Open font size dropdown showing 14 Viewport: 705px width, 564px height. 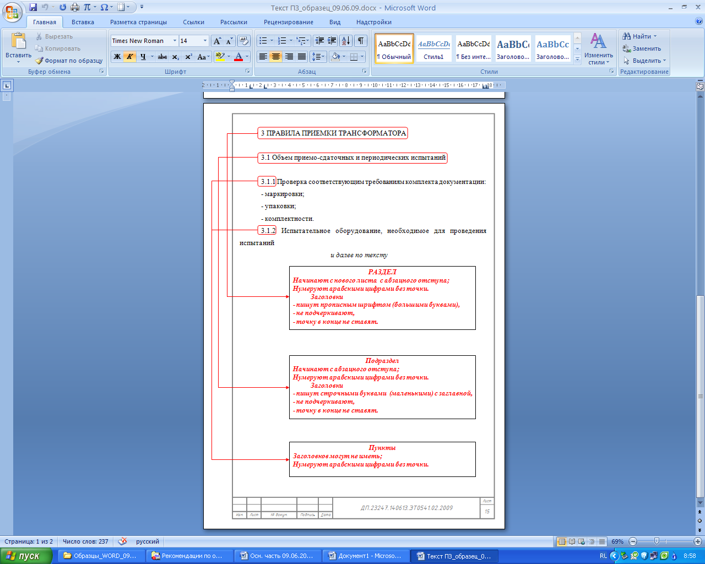click(x=205, y=41)
